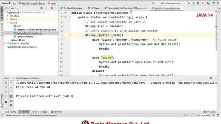Hide the Project panel with minus icon

[56, 8]
